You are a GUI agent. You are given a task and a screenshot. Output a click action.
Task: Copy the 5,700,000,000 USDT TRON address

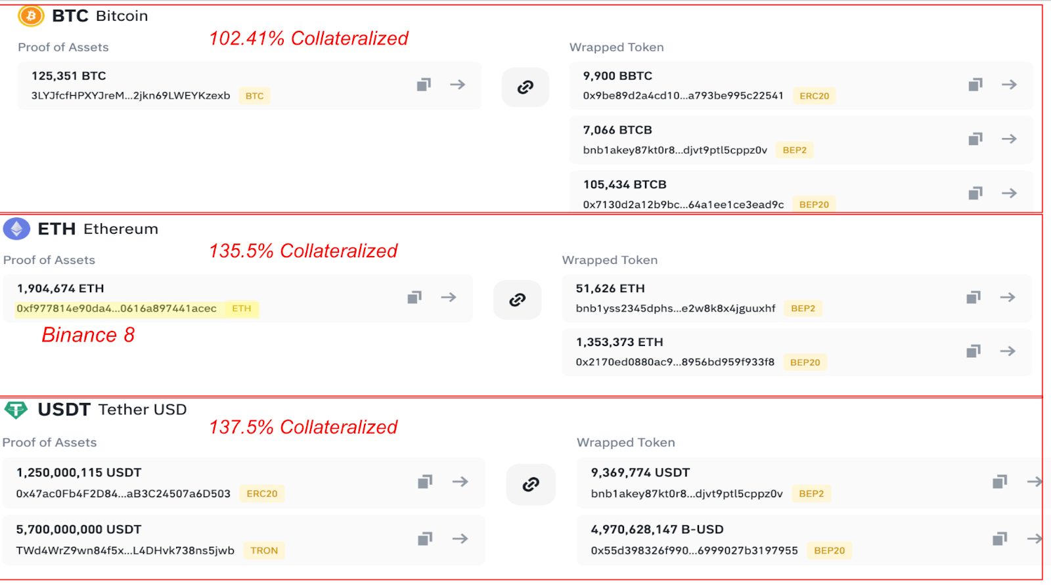[x=424, y=538]
